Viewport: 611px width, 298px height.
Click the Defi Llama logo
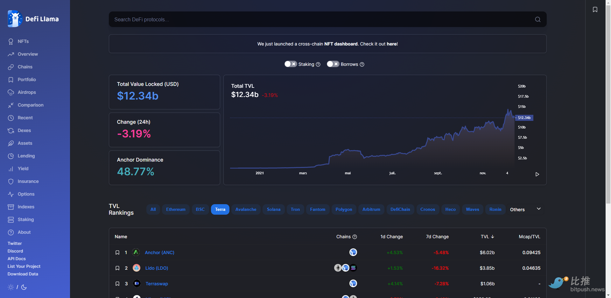(x=33, y=19)
